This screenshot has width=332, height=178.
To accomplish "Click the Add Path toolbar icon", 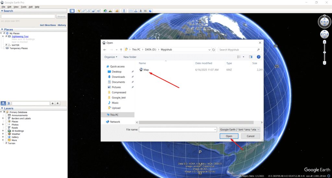I will tap(89, 11).
